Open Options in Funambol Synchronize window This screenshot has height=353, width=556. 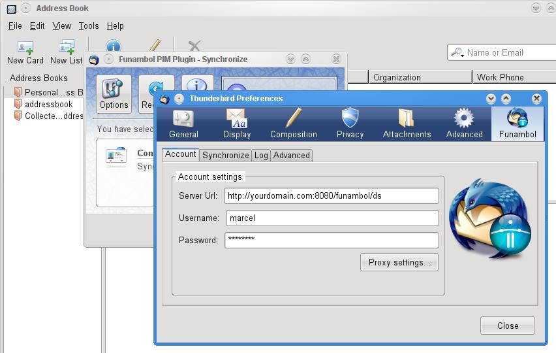(114, 94)
